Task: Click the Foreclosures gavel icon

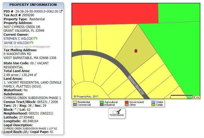Action: (x=118, y=112)
